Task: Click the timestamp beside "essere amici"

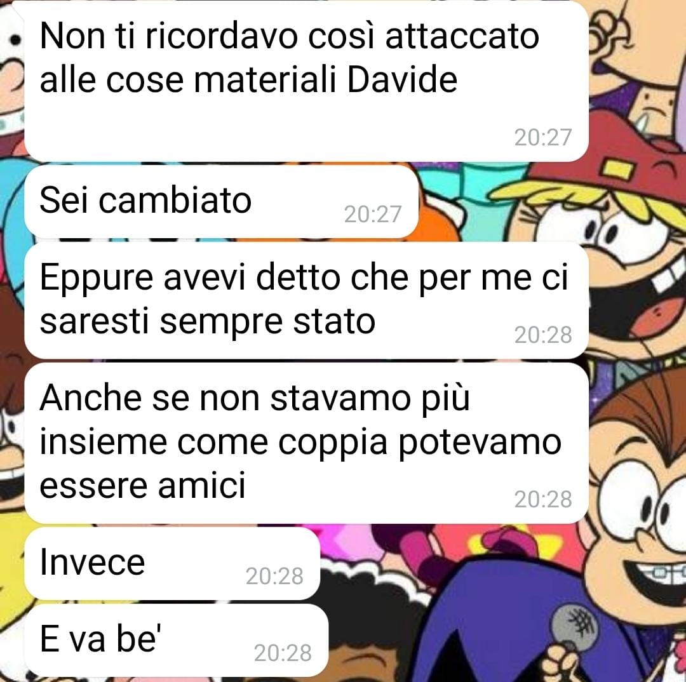Action: [x=543, y=498]
